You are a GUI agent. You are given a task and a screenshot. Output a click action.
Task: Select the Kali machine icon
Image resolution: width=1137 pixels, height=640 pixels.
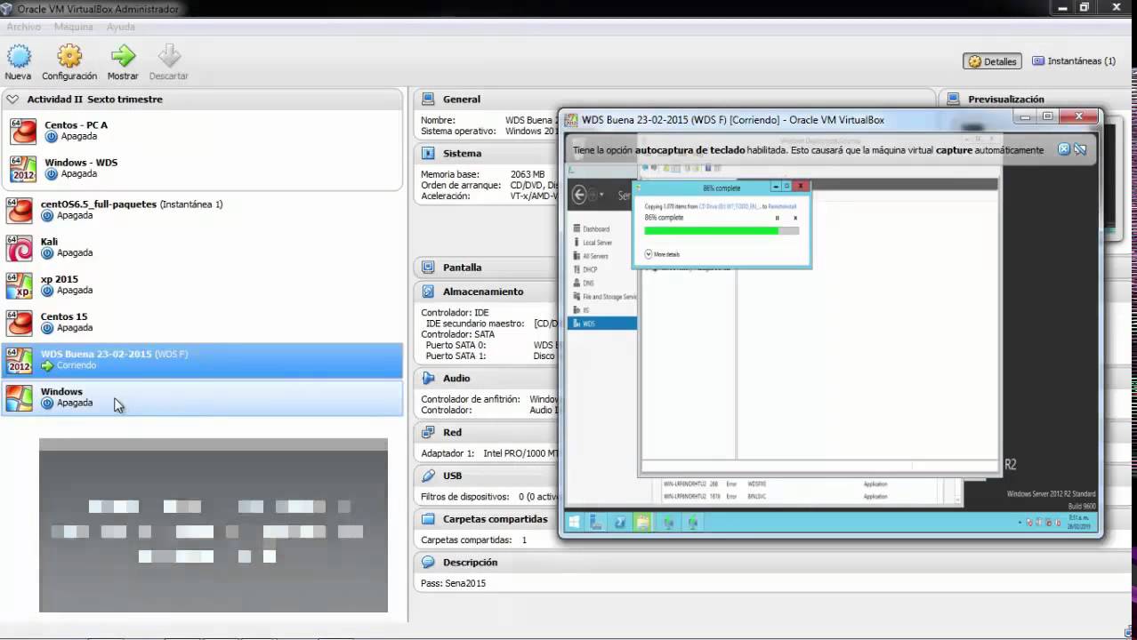pos(20,247)
